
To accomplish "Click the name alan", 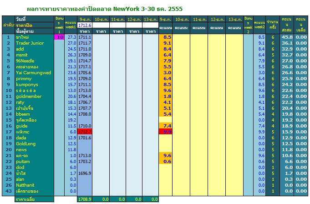I will [20, 179].
